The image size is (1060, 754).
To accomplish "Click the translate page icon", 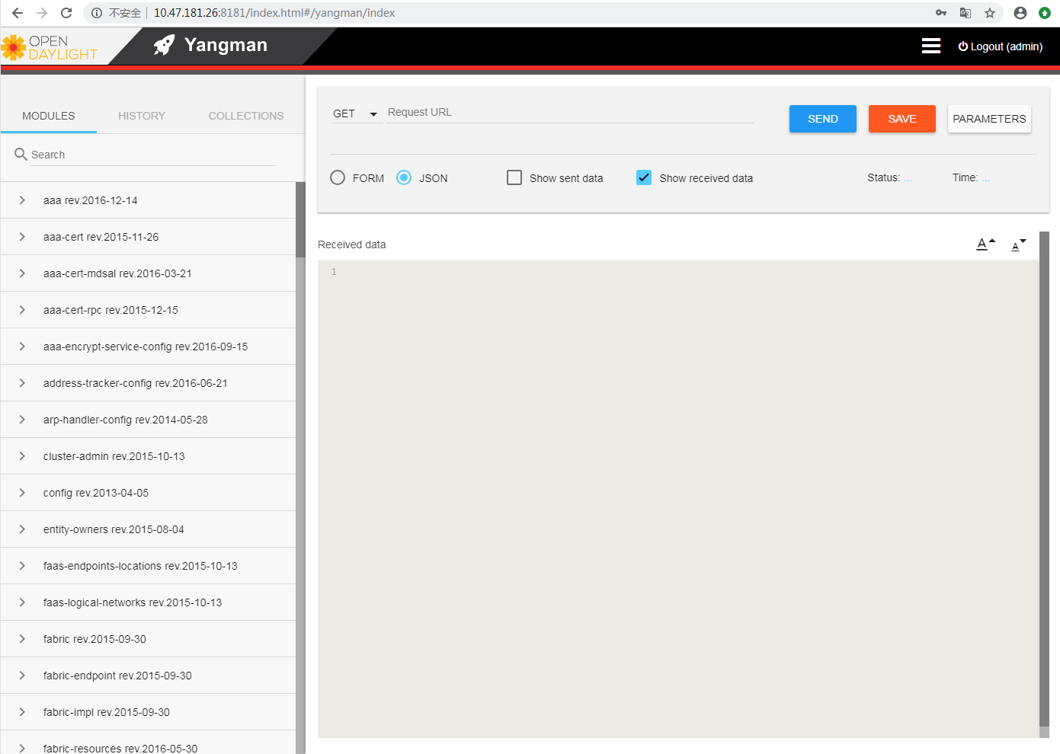I will pyautogui.click(x=966, y=13).
